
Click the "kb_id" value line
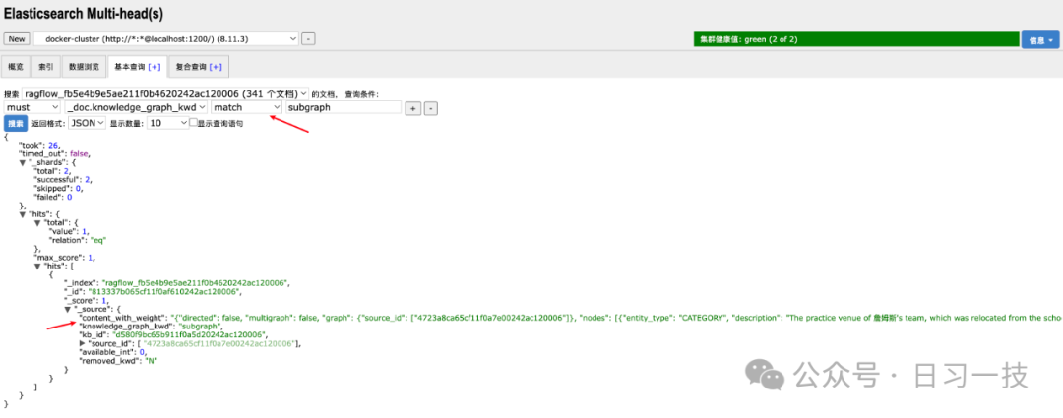[x=171, y=334]
